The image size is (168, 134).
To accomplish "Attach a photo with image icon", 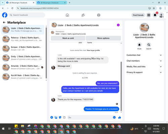I will pyautogui.click(x=56, y=117).
